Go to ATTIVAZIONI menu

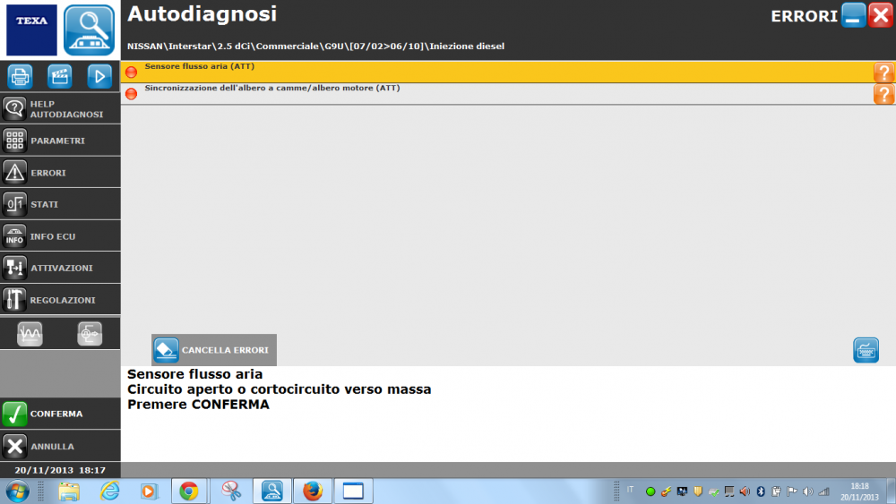pos(60,268)
